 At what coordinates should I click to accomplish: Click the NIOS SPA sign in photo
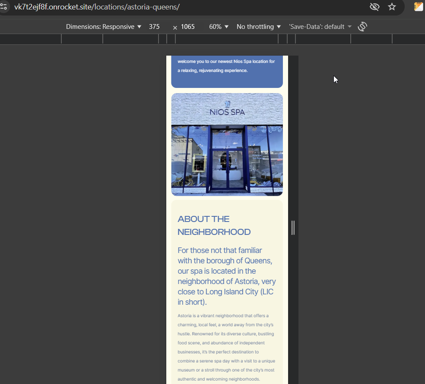pos(227,112)
